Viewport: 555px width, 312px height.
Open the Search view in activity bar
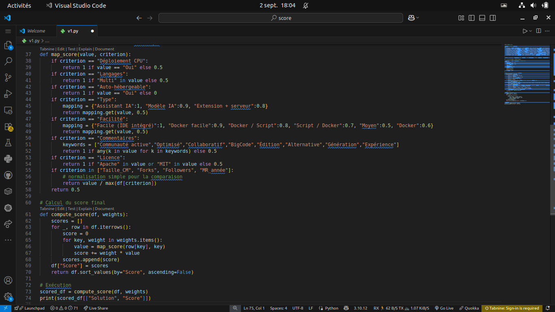[x=8, y=61]
